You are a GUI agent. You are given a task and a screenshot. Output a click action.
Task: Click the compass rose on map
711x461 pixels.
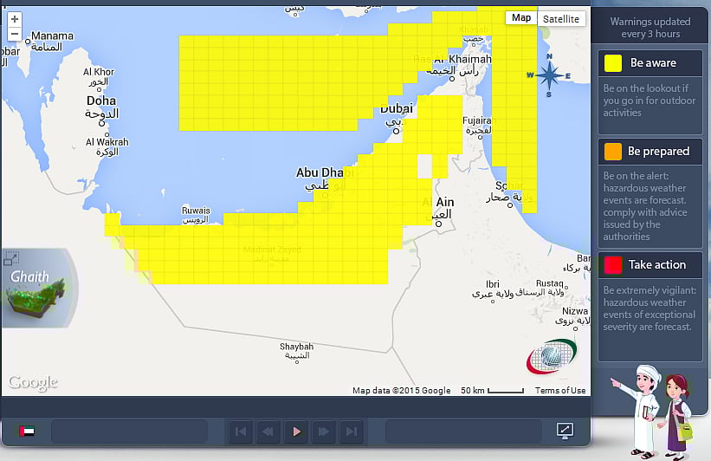548,75
